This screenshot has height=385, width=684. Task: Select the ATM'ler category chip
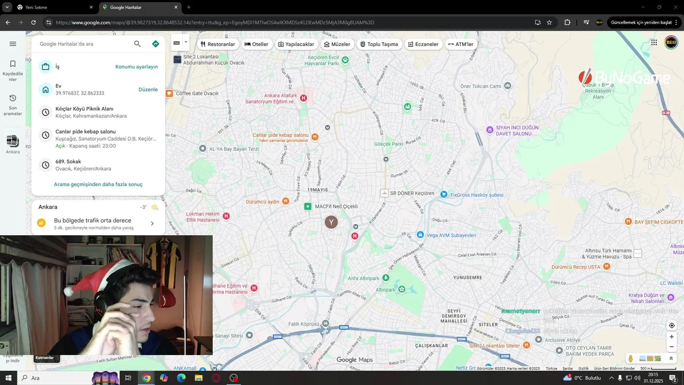tap(461, 44)
